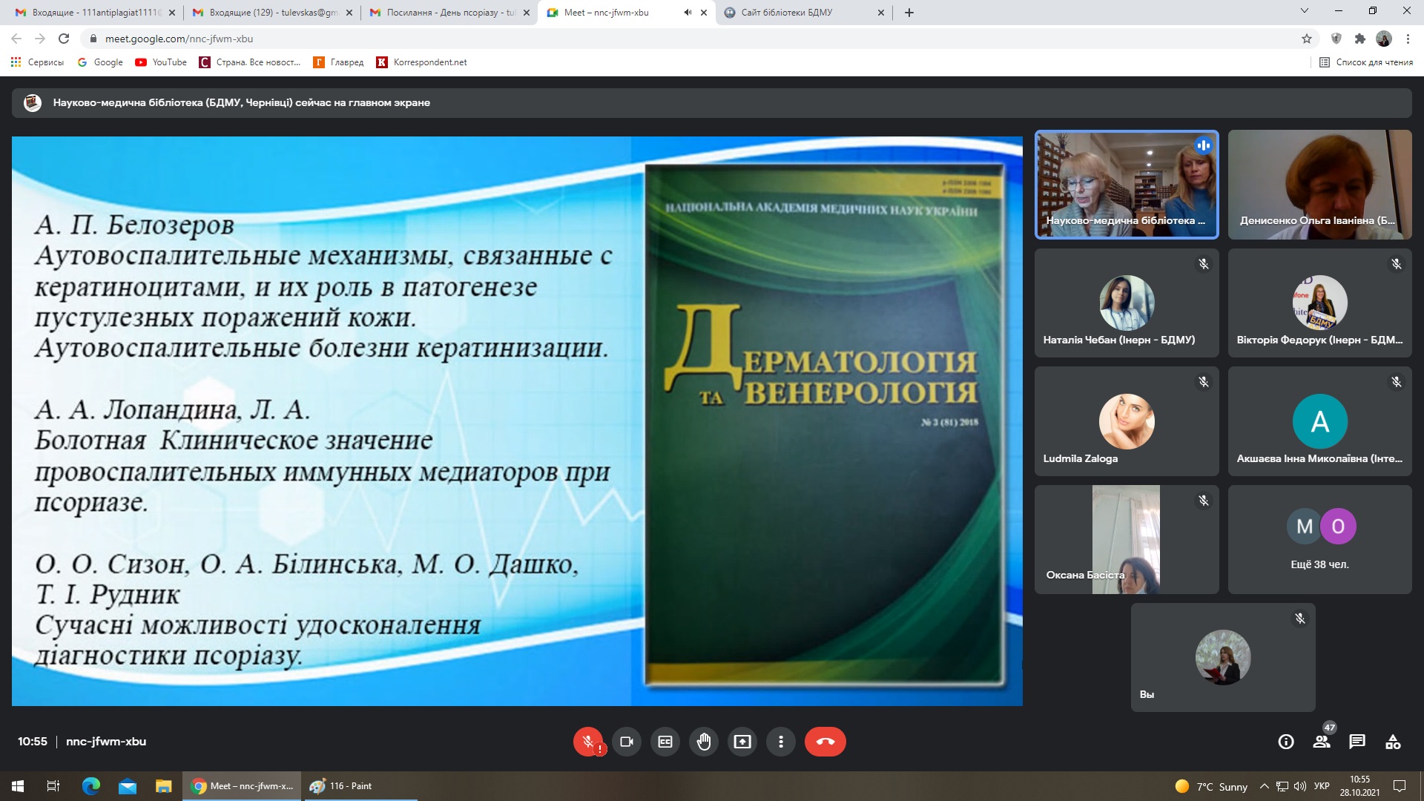Raise hand in the meeting
The image size is (1424, 801).
click(x=704, y=742)
